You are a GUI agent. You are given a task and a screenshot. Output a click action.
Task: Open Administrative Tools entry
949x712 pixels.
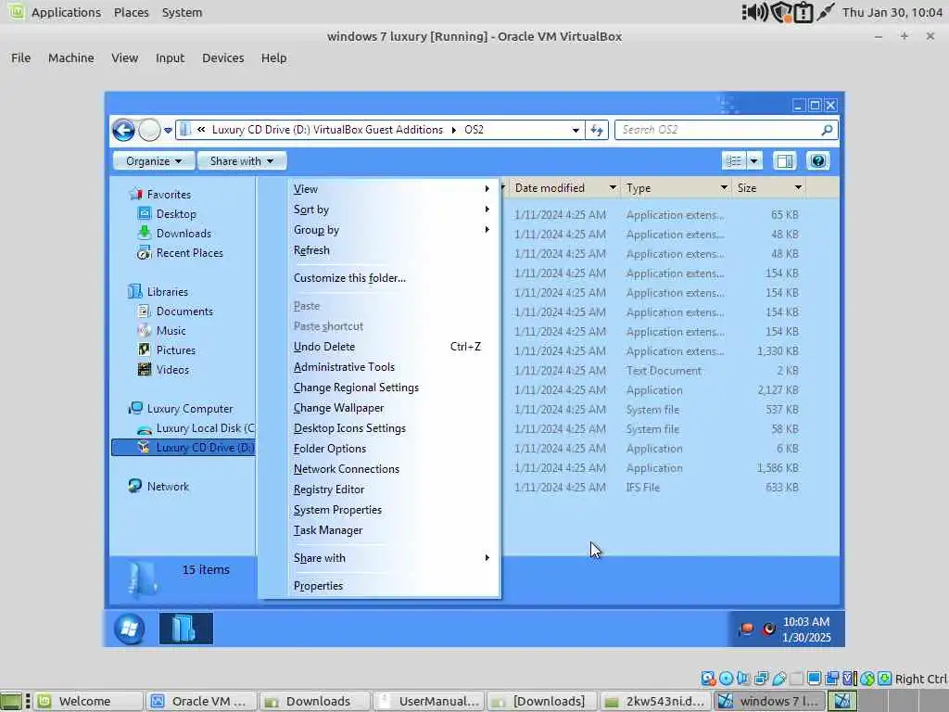pos(392,367)
